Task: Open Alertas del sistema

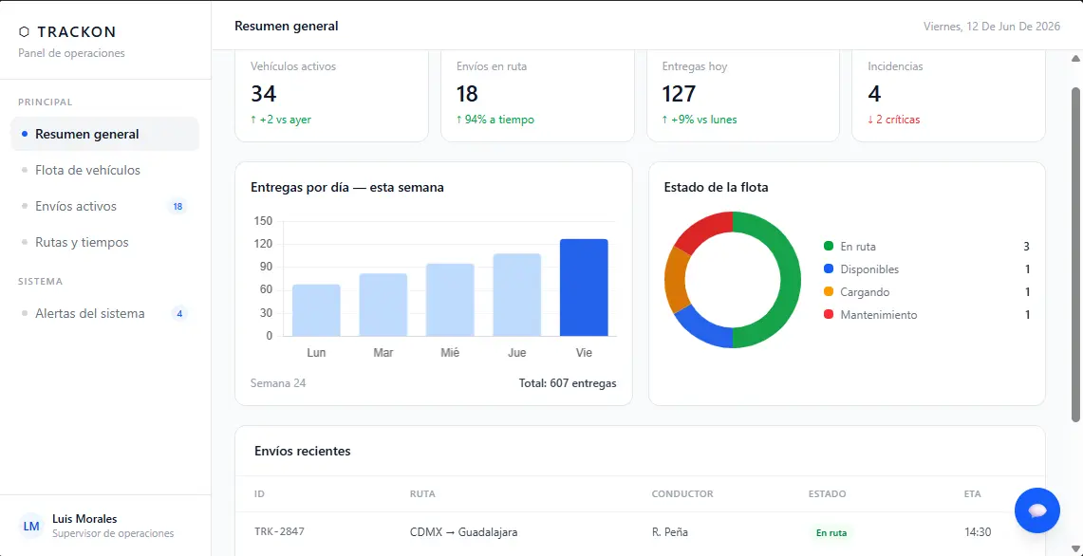Action: pyautogui.click(x=105, y=313)
